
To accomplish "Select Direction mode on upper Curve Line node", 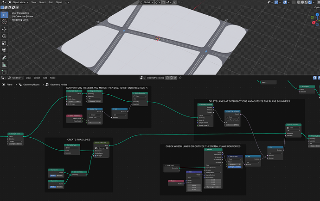I will tap(59, 176).
